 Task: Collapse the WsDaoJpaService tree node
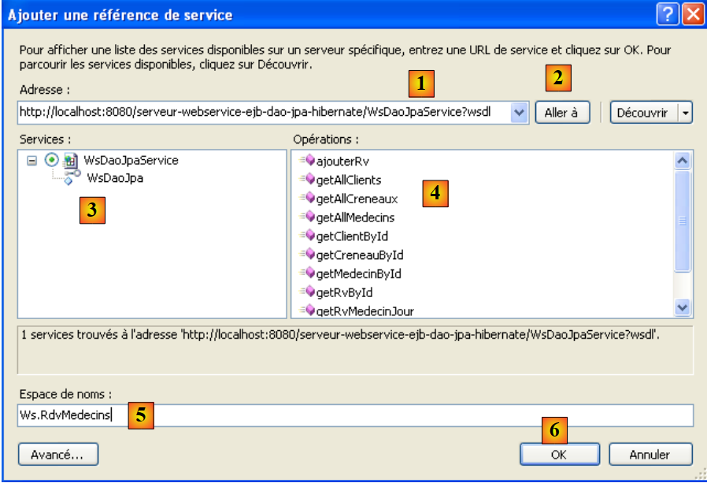[x=32, y=161]
